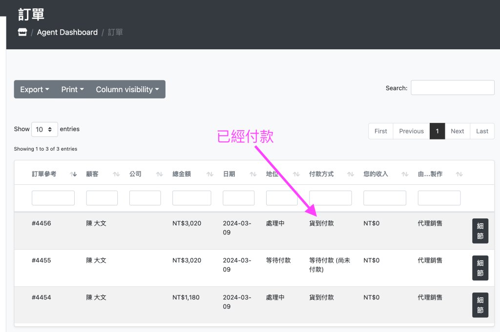500x332 pixels.
Task: Open Agent Dashboard breadcrumb link
Action: click(x=67, y=32)
